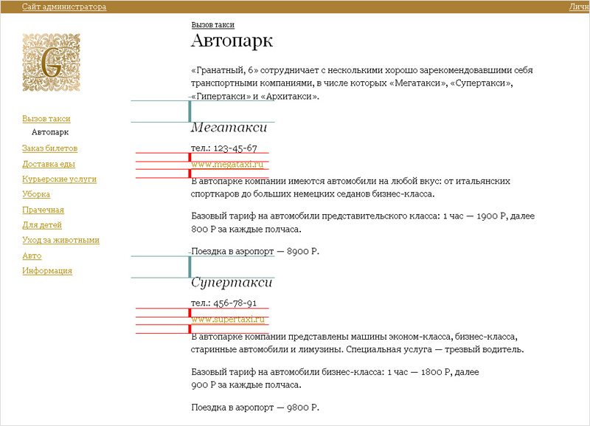Open the Доставка еды sidebar link

[49, 164]
